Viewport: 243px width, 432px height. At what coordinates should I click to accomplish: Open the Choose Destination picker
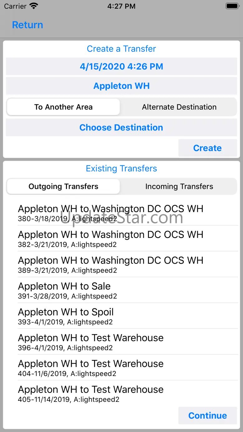pyautogui.click(x=121, y=127)
